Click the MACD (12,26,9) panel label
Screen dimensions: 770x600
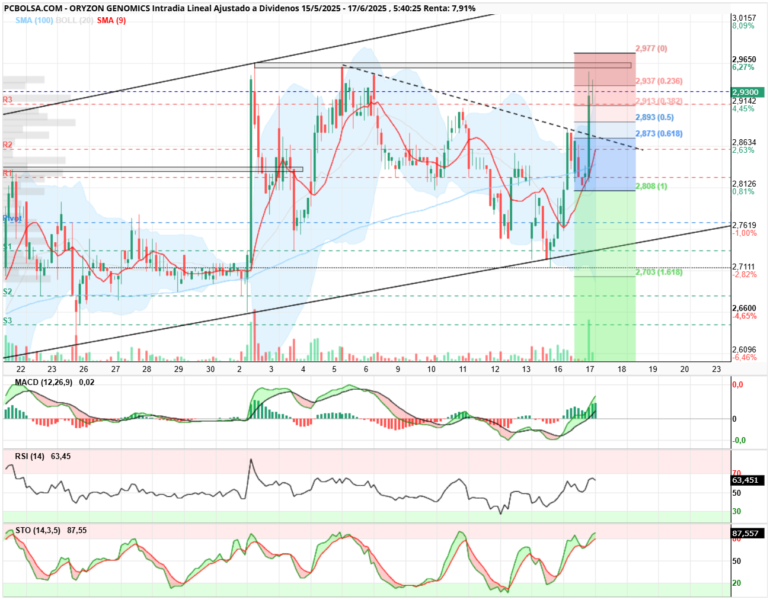coord(44,382)
